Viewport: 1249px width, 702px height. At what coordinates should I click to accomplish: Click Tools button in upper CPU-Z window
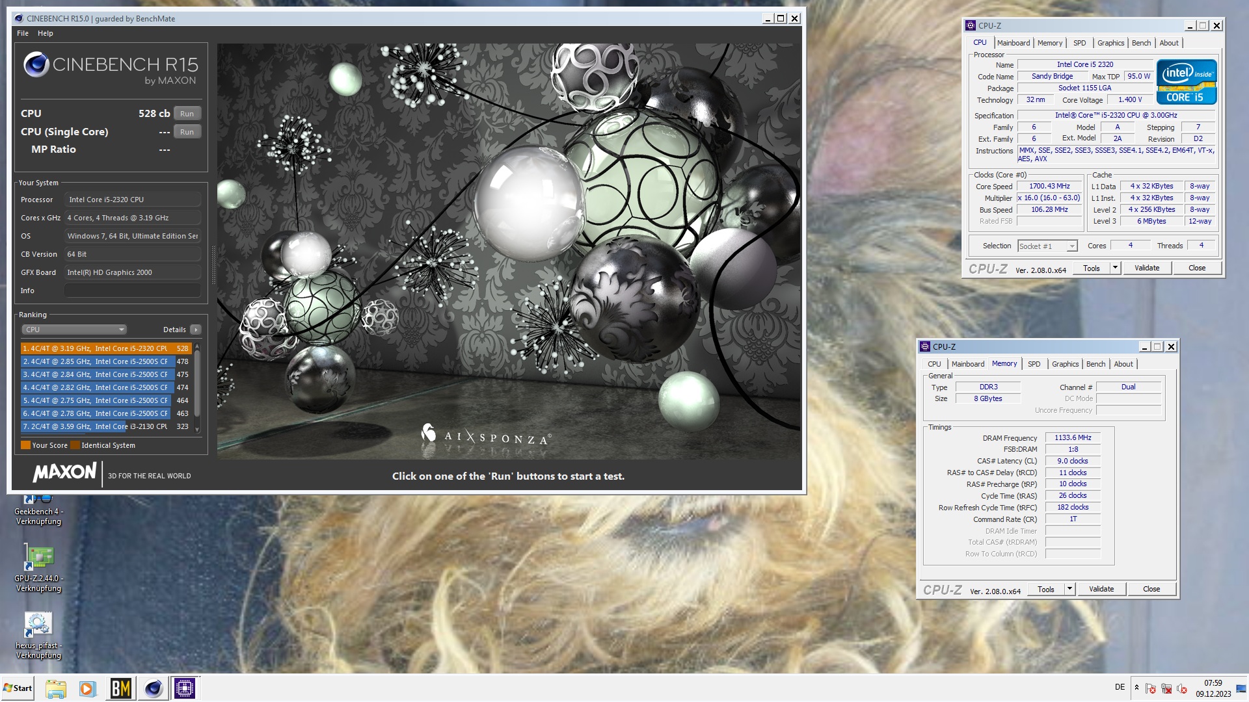[1092, 268]
